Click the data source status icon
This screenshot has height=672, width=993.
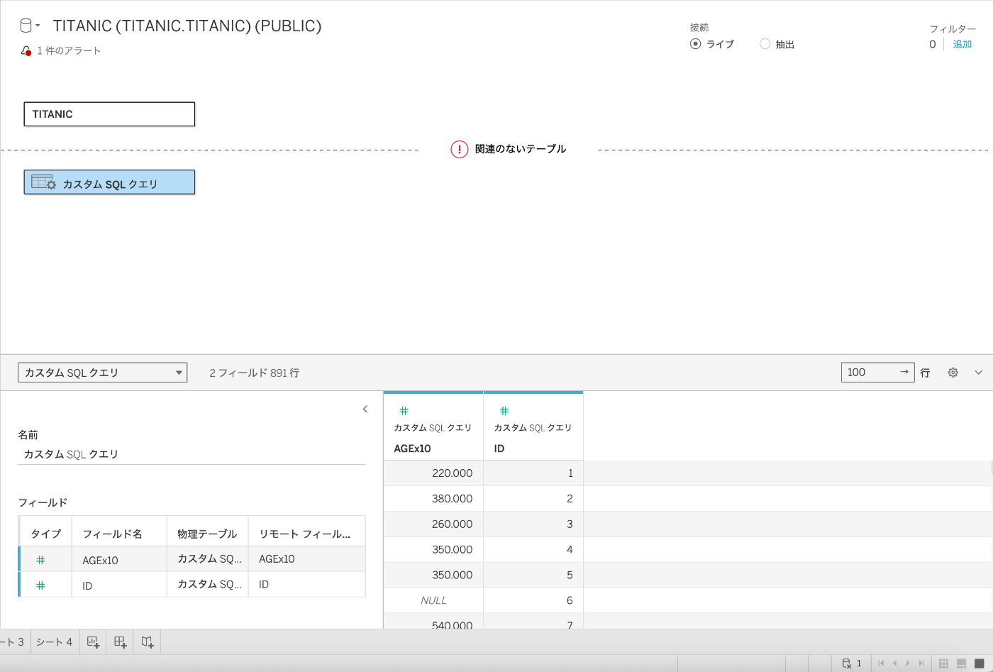(x=846, y=663)
